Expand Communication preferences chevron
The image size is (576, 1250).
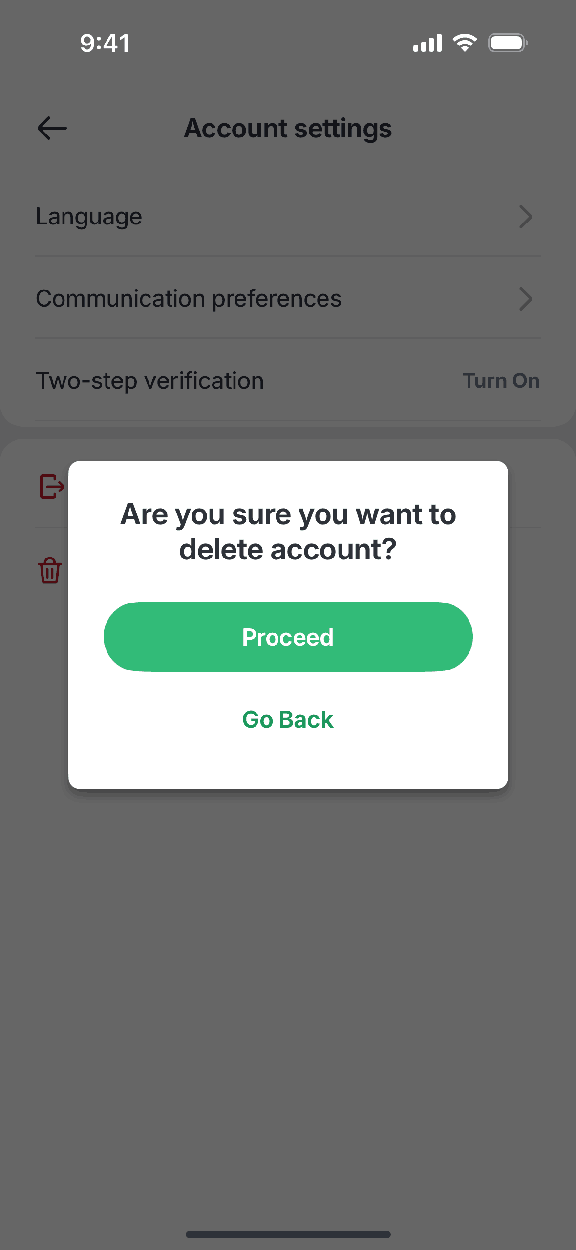pyautogui.click(x=525, y=299)
